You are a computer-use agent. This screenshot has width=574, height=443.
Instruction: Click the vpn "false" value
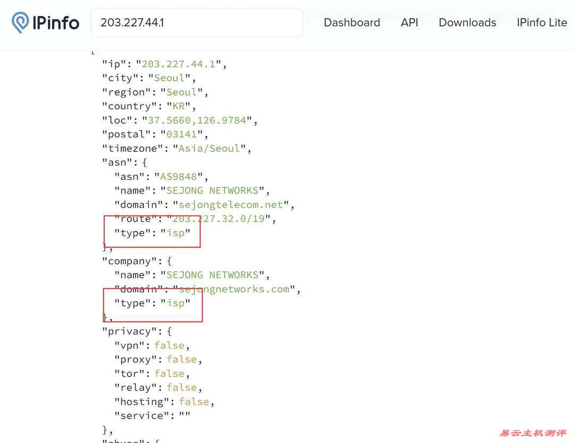(169, 345)
